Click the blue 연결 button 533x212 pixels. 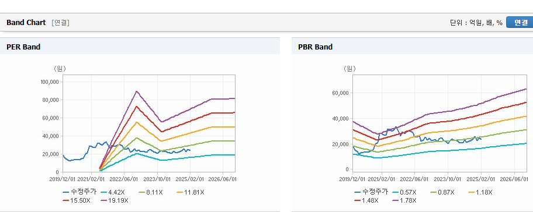point(520,23)
